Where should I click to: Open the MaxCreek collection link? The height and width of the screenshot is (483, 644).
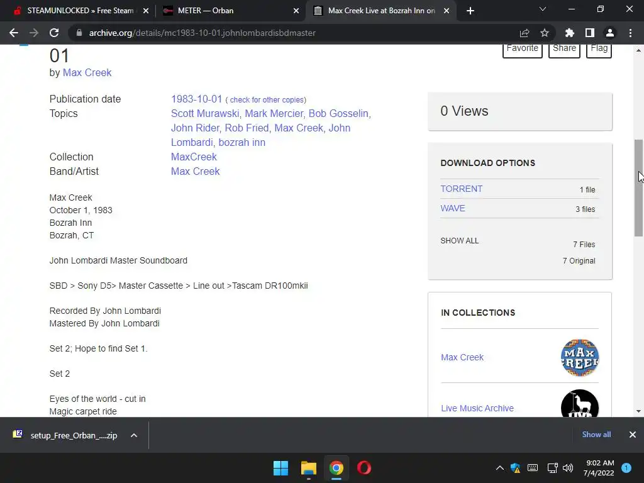point(194,157)
